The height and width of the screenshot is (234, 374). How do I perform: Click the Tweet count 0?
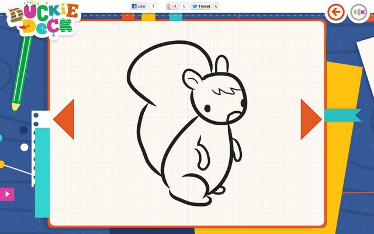[x=216, y=6]
